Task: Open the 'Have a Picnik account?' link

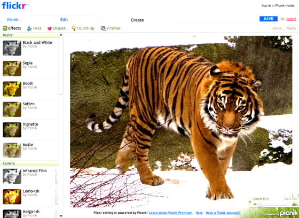Action: [x=223, y=213]
